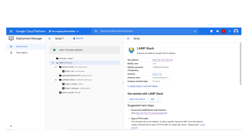
Task: Click the details panel vertical scrollbar
Action: [x=240, y=64]
